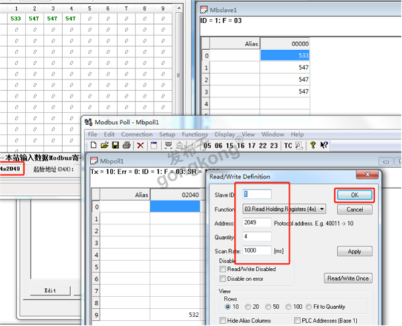Open the View menu
The image size is (402, 326).
248,134
